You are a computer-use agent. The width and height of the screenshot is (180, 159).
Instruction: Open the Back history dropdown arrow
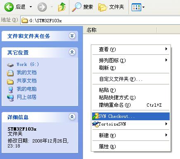(x=31, y=7)
